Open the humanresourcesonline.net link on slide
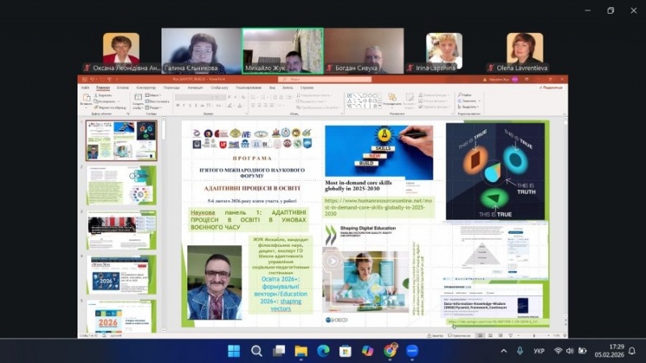Viewport: 646px width, 363px height. [378, 207]
